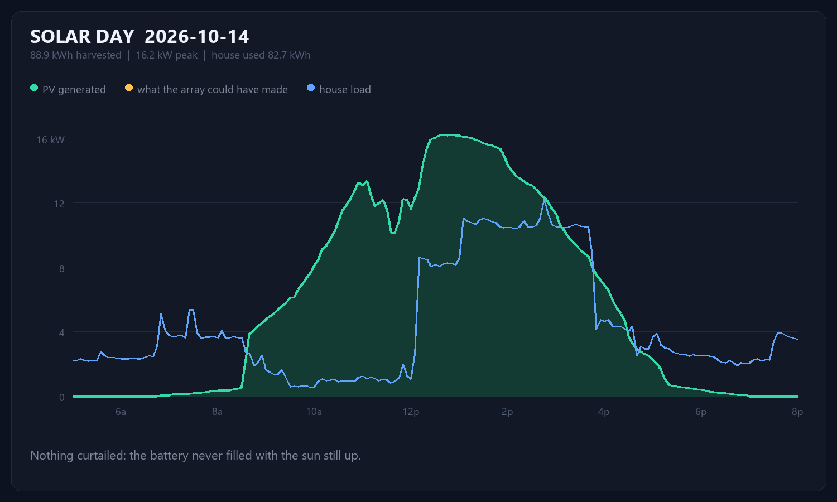Toggle 'what the array could have made' legend
This screenshot has height=502, width=837.
[x=206, y=89]
